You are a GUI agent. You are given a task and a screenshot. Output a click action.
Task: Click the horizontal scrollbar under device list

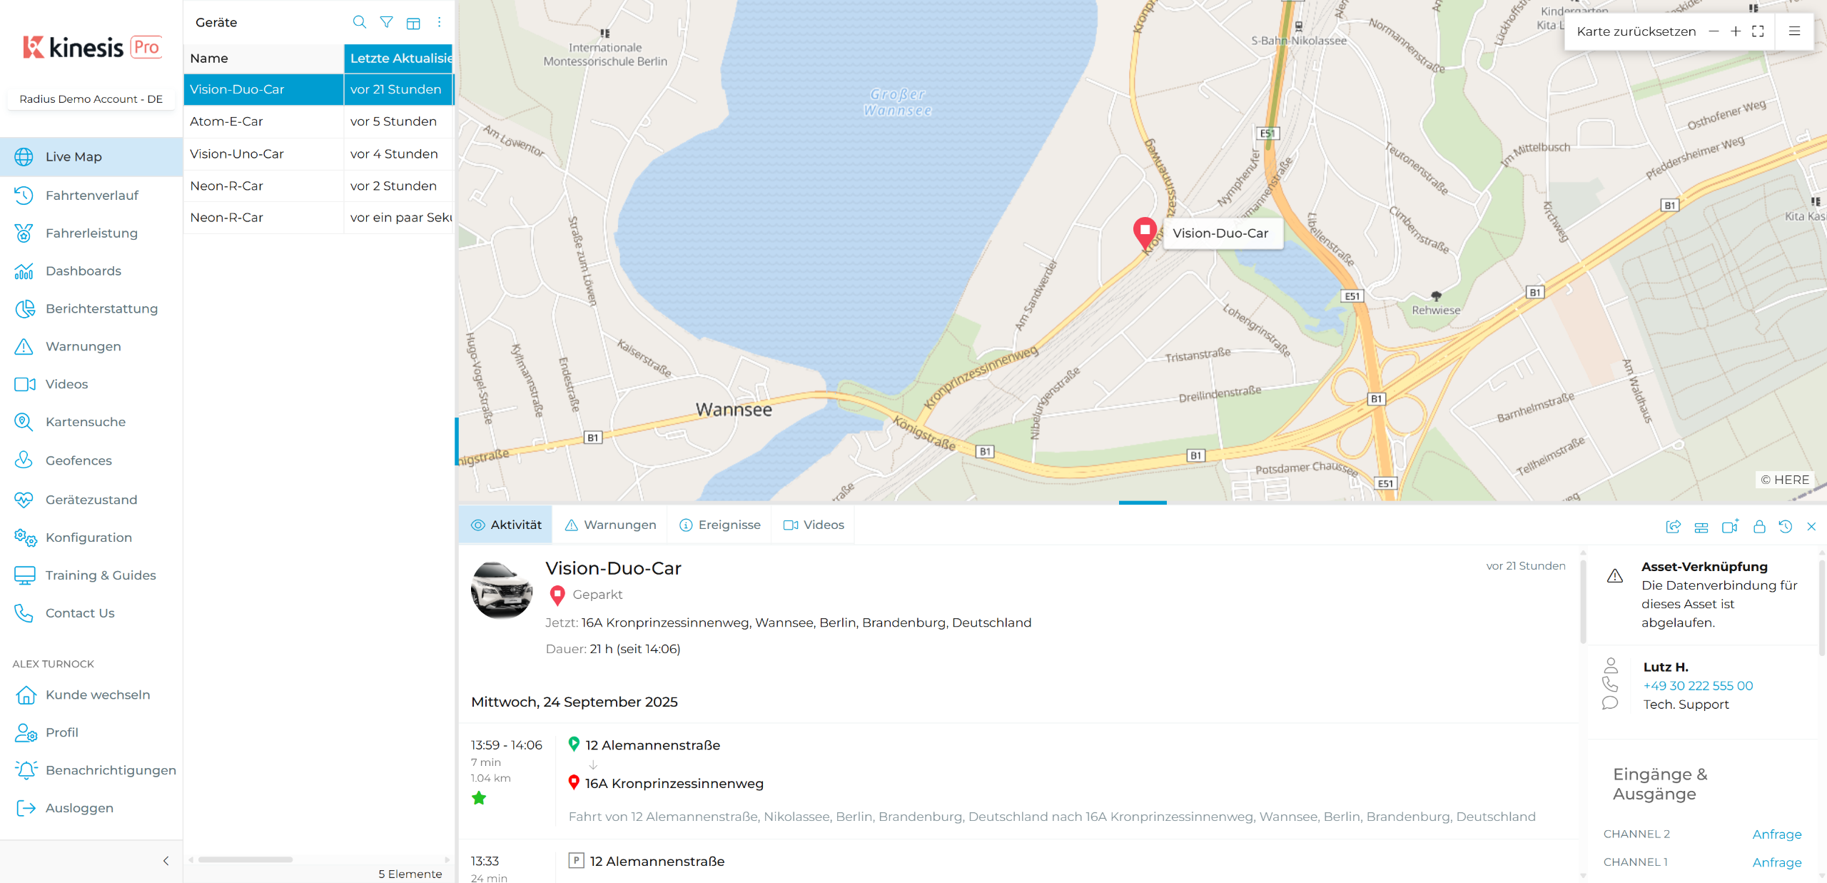click(x=246, y=859)
